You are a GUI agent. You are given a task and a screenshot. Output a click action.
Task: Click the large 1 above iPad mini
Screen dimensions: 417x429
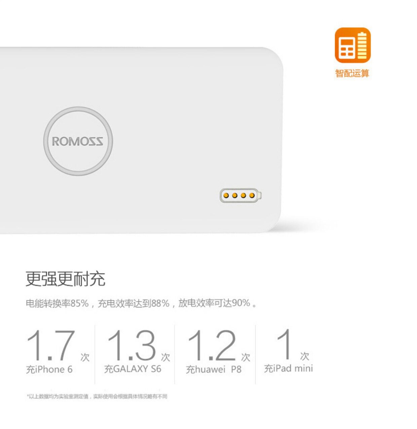click(x=285, y=344)
